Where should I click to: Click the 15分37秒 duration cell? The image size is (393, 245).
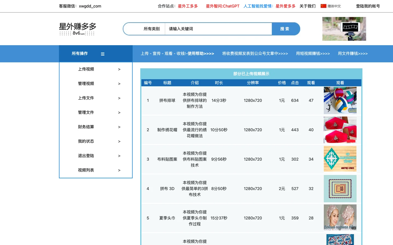tap(219, 218)
